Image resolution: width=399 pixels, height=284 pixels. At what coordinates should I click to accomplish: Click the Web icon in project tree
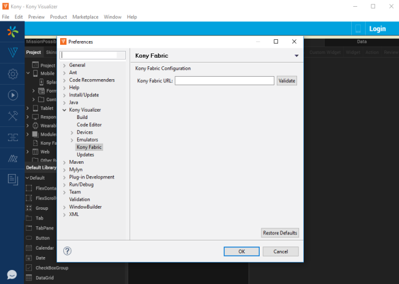(36, 152)
